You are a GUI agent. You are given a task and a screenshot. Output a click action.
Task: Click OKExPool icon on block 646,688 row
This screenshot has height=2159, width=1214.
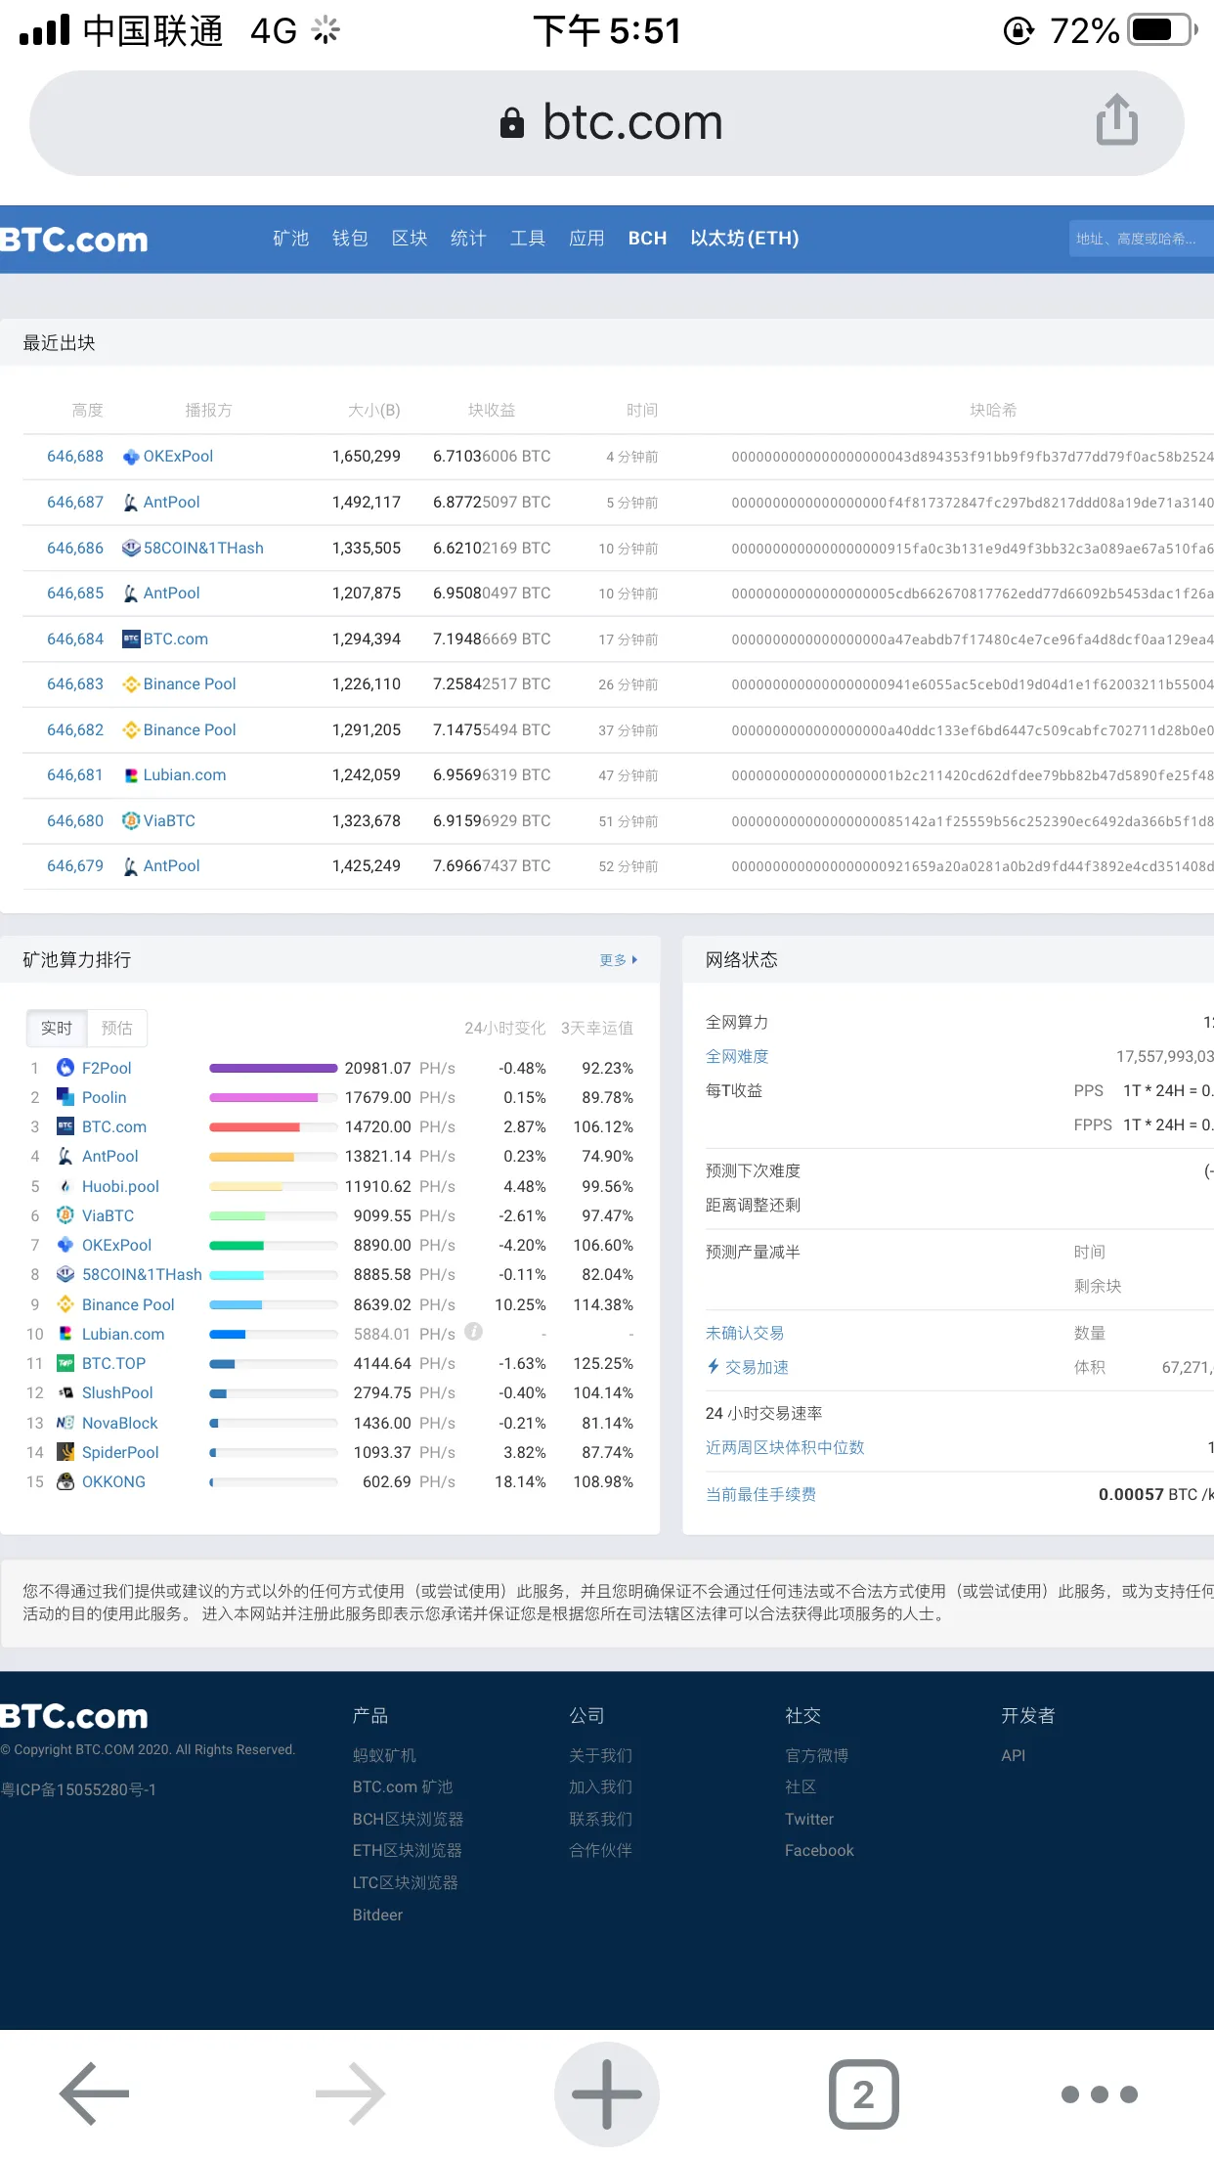(x=131, y=457)
